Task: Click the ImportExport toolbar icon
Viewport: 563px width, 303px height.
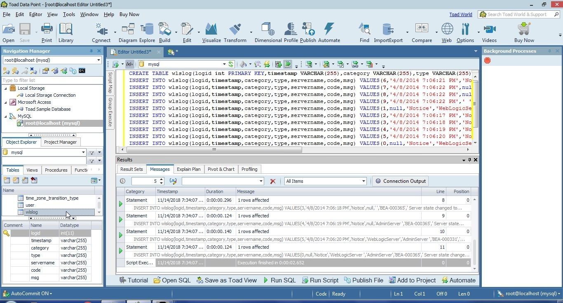Action: point(388,33)
